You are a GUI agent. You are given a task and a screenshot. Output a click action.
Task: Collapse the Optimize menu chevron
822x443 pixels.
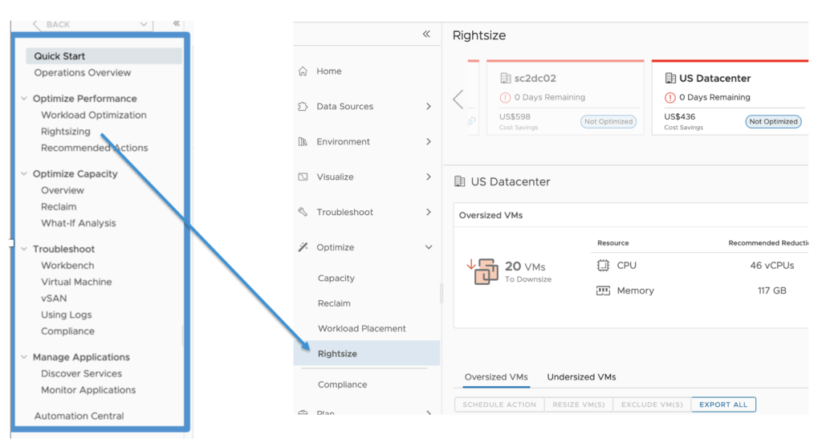(429, 248)
